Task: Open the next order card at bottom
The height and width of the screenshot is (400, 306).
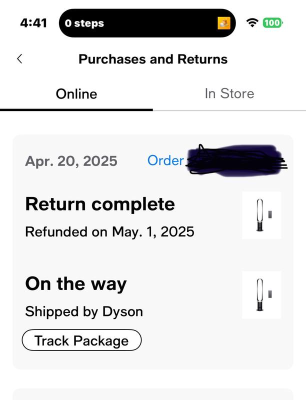Action: point(153,394)
